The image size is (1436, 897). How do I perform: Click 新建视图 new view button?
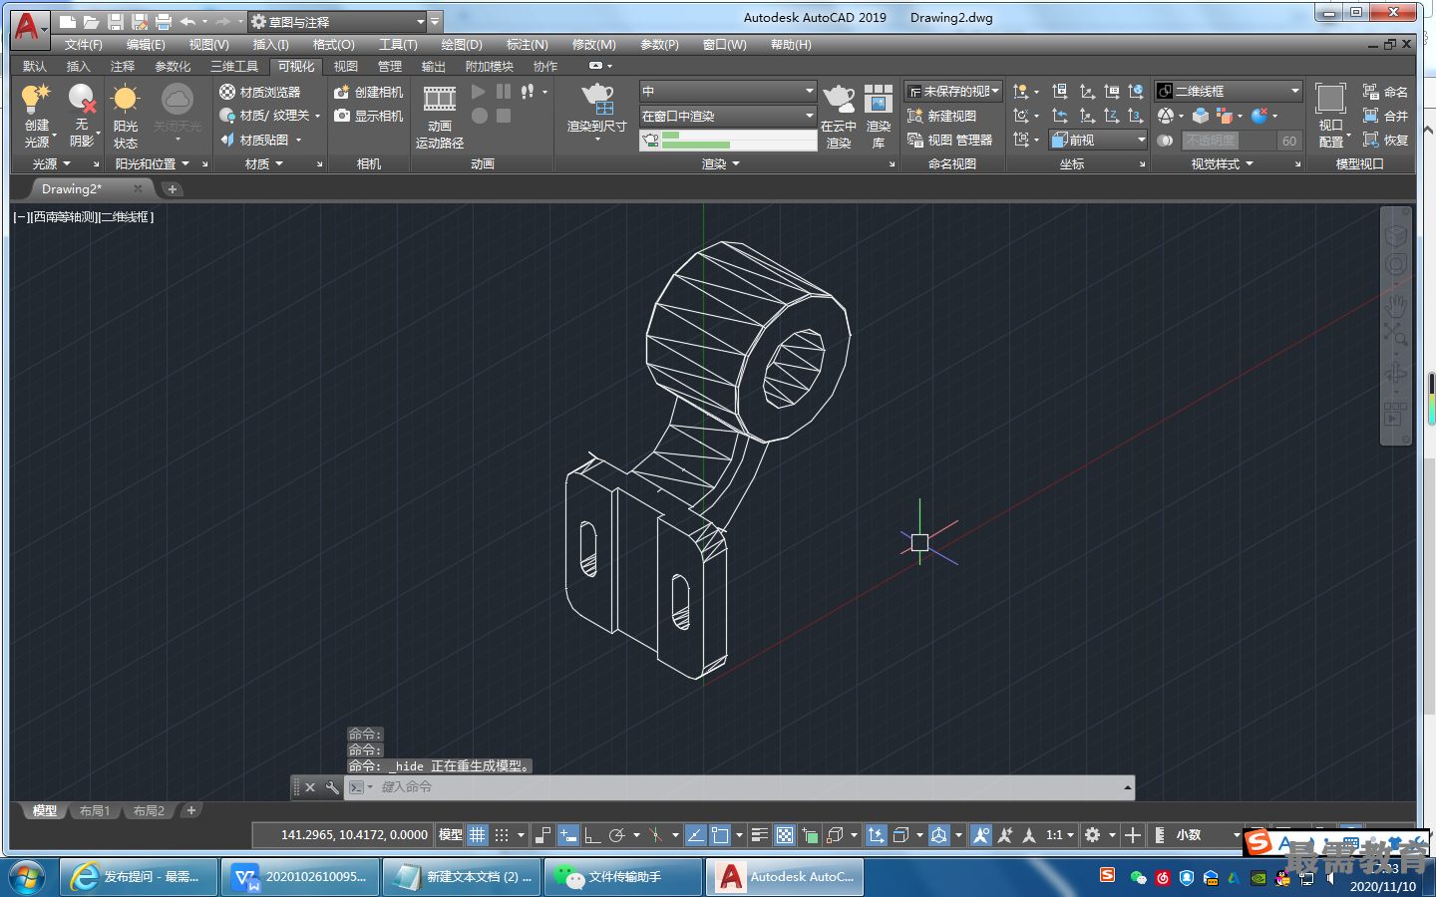click(942, 116)
